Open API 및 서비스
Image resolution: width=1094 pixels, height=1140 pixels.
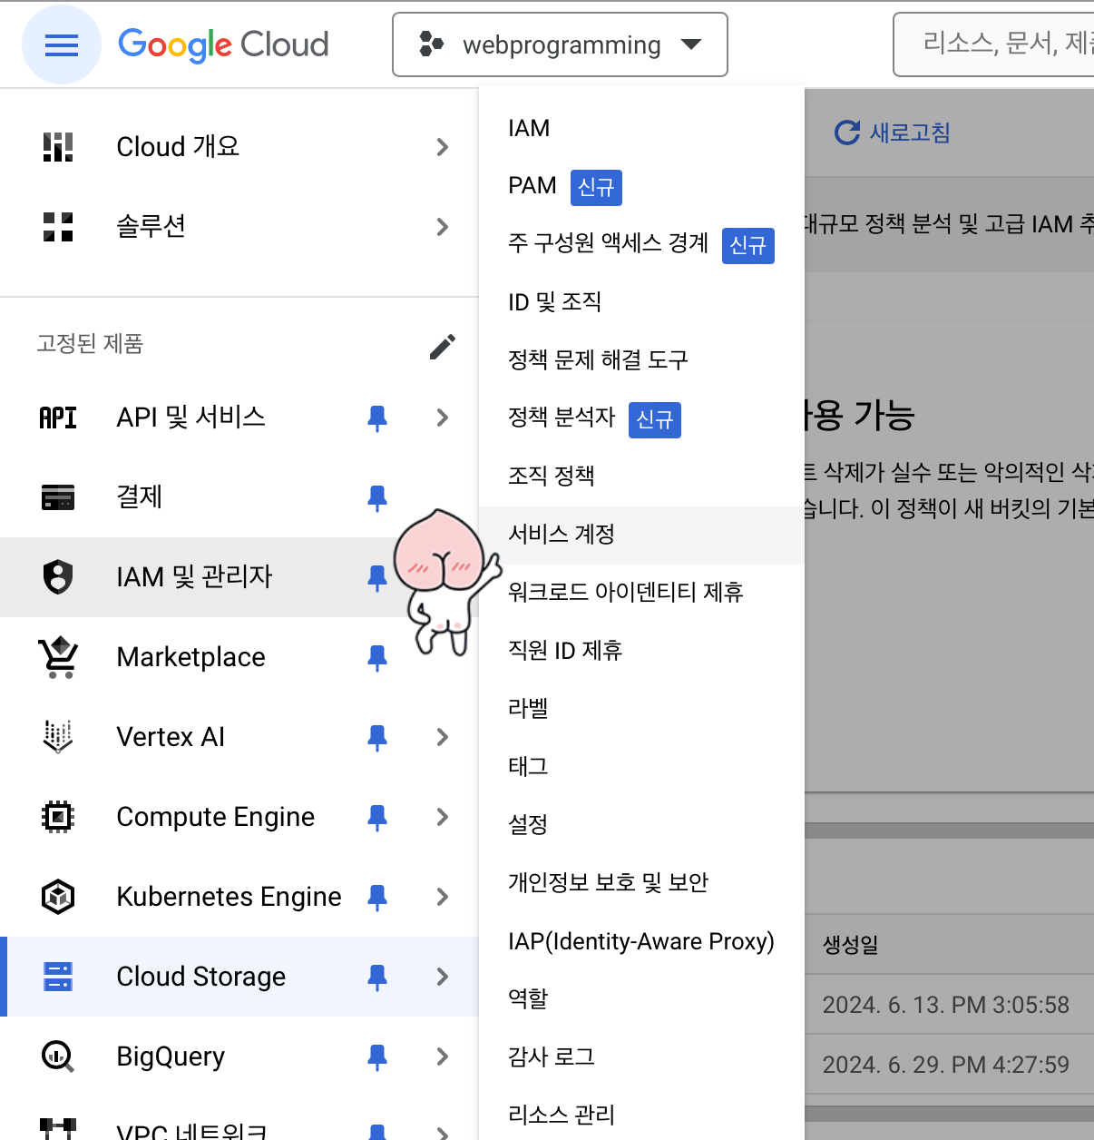coord(191,417)
